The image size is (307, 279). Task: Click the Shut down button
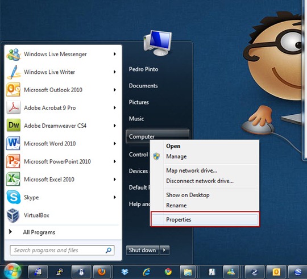(143, 250)
